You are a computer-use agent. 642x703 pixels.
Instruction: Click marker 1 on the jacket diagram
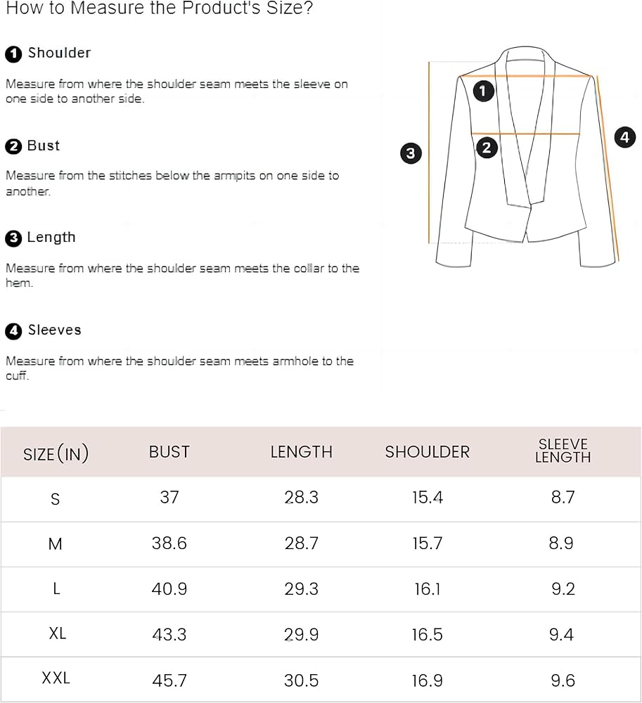point(483,90)
